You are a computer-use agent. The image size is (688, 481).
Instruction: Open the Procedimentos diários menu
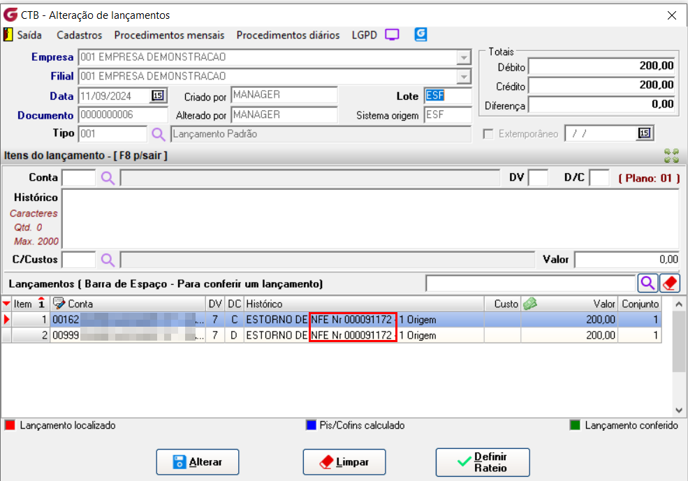(288, 35)
